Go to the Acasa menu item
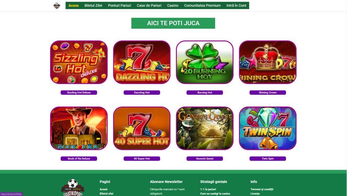The height and width of the screenshot is (196, 347). [x=74, y=5]
